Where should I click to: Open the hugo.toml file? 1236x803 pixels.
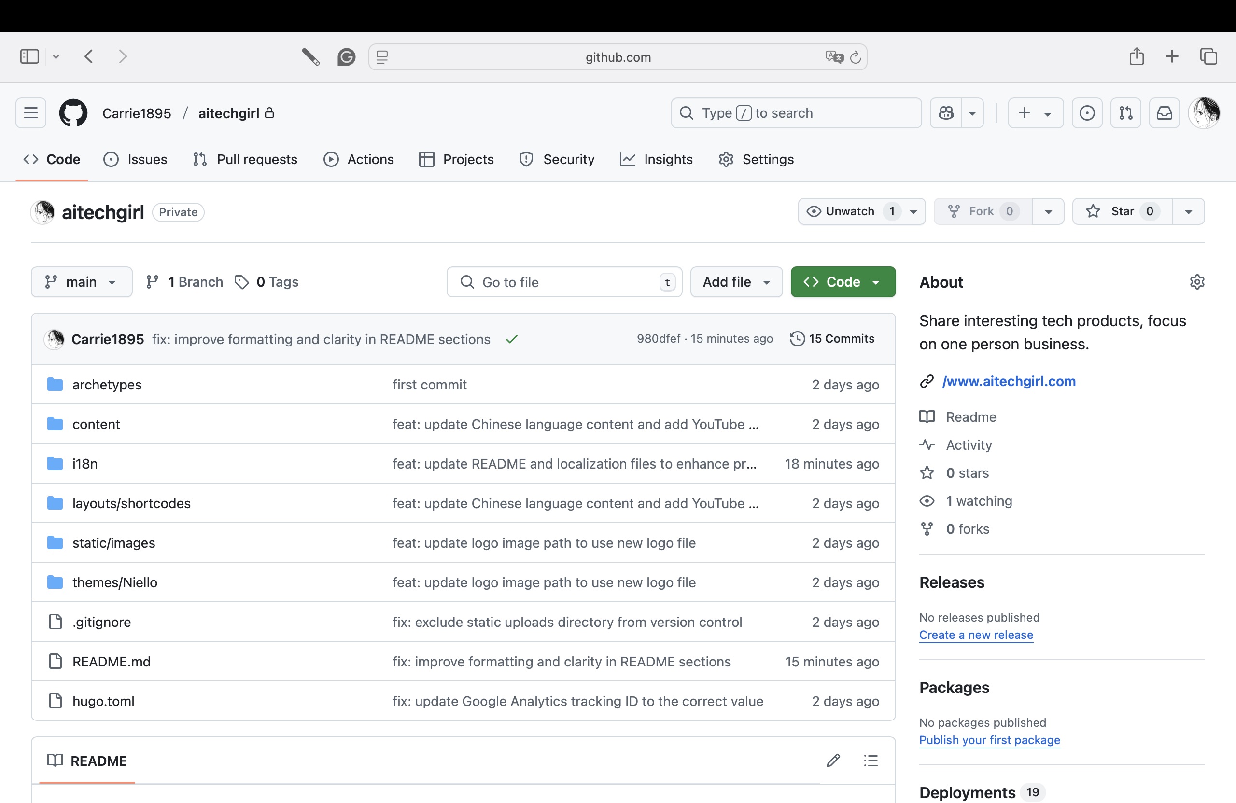click(x=103, y=701)
